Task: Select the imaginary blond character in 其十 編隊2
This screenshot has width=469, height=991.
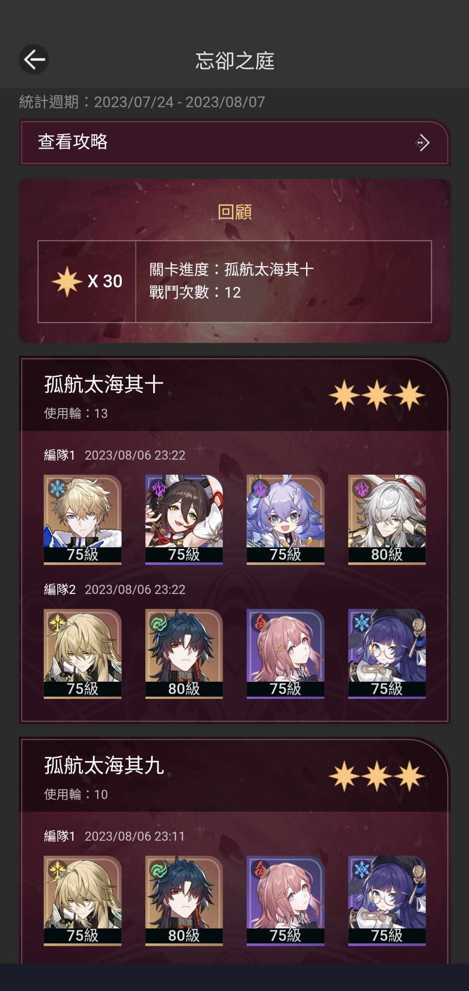Action: point(83,654)
